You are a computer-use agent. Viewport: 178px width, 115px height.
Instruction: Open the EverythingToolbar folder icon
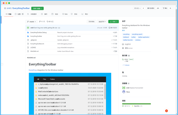pyautogui.click(x=28, y=36)
